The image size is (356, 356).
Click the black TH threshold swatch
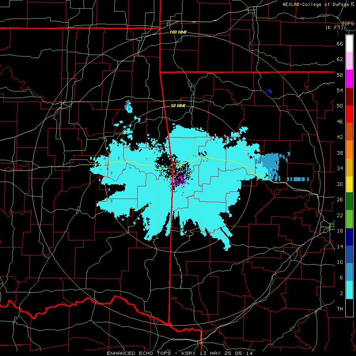coord(349,308)
